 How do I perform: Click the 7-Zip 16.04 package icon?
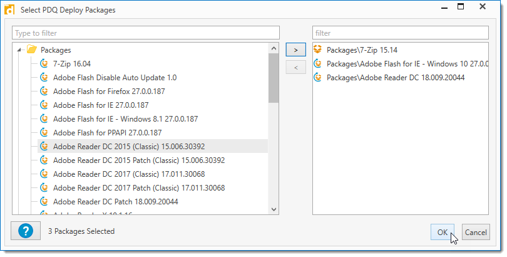pyautogui.click(x=44, y=63)
